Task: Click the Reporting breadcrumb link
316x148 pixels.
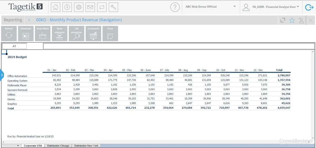Action: click(x=13, y=20)
